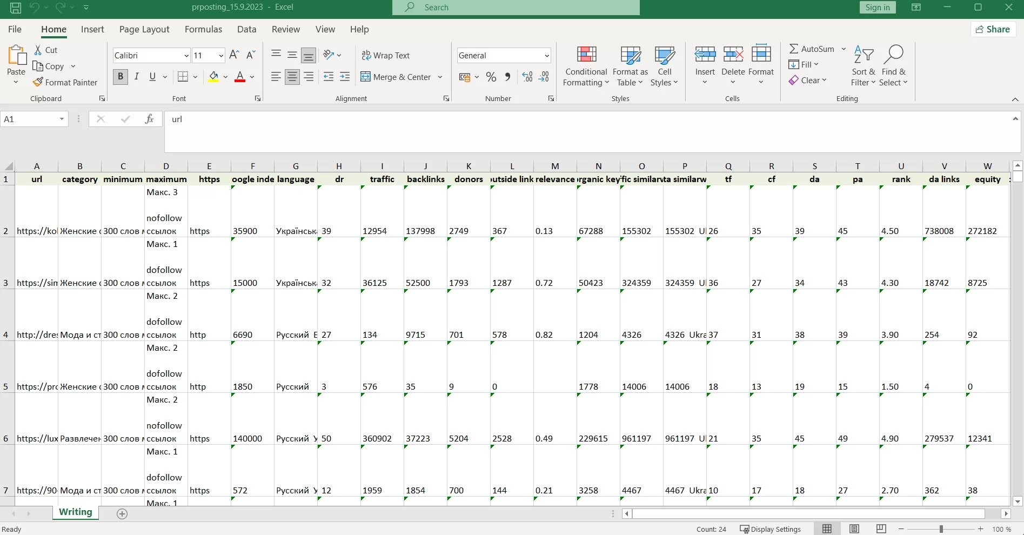
Task: Click the Sign in button
Action: (x=877, y=7)
